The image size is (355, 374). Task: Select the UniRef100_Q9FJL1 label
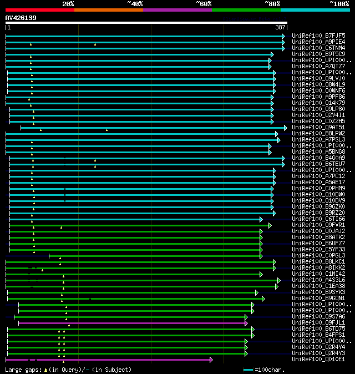[x=318, y=323]
